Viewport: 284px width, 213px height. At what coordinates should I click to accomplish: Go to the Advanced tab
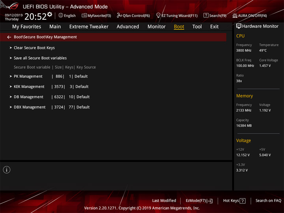click(128, 27)
